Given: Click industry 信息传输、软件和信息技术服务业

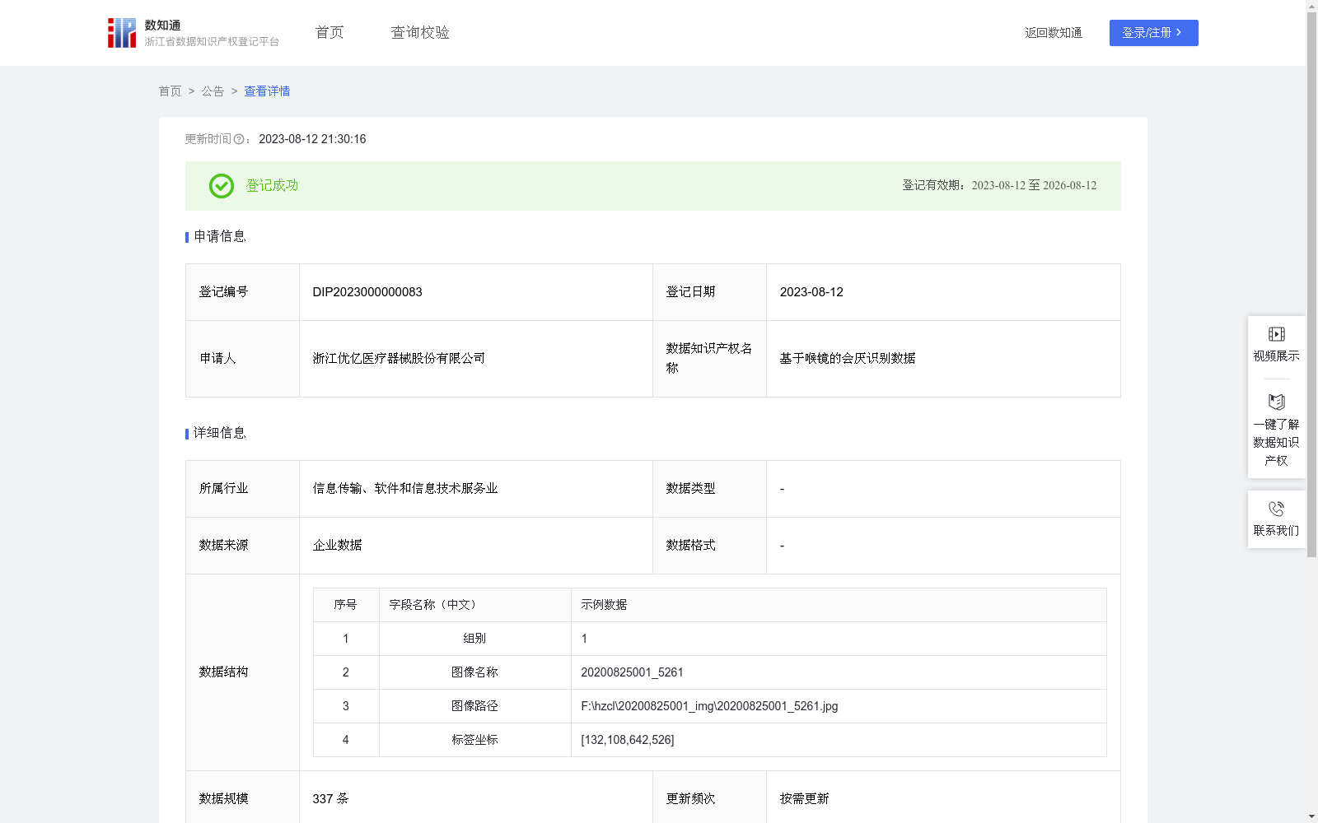Looking at the screenshot, I should [x=405, y=489].
